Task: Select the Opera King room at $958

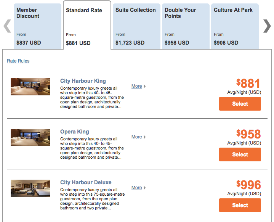Action: [x=240, y=154]
